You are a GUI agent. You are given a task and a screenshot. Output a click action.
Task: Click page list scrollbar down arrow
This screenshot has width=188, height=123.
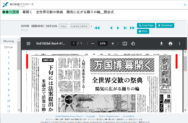point(19,110)
